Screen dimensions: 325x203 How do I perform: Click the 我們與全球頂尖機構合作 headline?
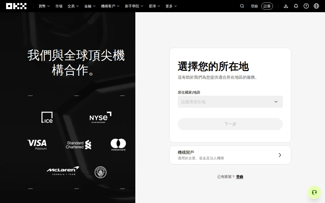pos(76,63)
